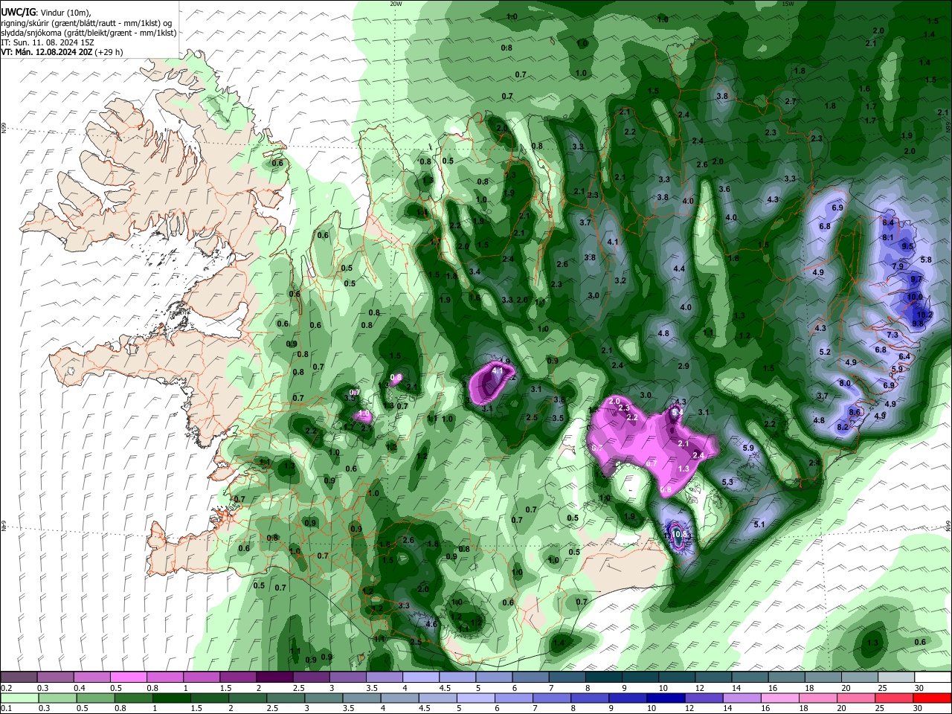Viewport: 952px width, 714px height.
Task: Click the dark teal 8–9 swatch in upper legend
Action: pyautogui.click(x=603, y=678)
